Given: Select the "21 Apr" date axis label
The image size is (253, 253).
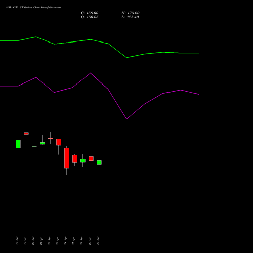Looking at the screenshot, I should point(41,241).
